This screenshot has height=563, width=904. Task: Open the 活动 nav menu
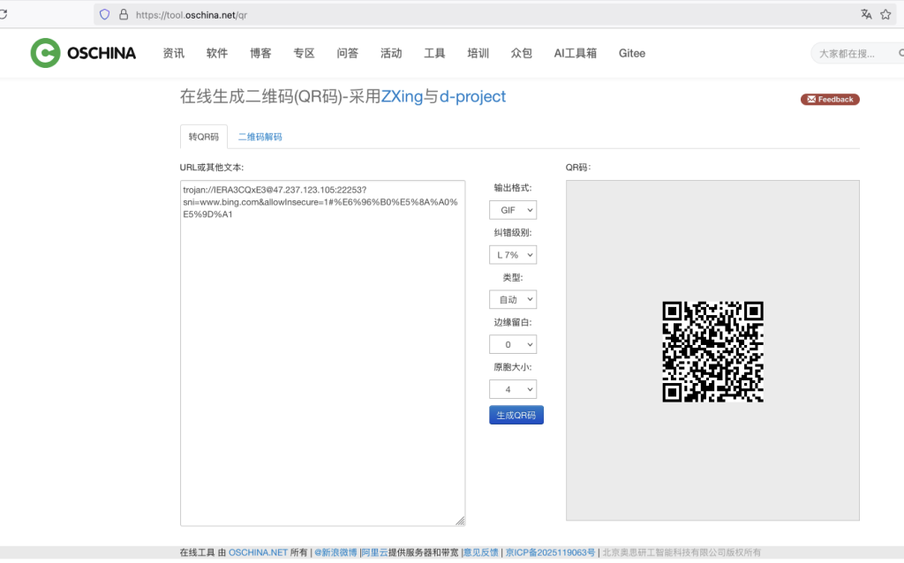[391, 53]
